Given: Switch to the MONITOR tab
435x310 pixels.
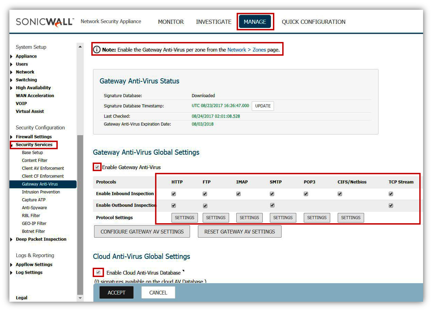Looking at the screenshot, I should pos(171,22).
